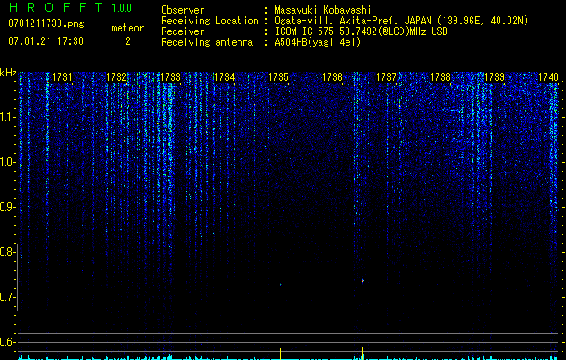Click the Observer field label
The width and height of the screenshot is (566, 360).
click(x=183, y=10)
